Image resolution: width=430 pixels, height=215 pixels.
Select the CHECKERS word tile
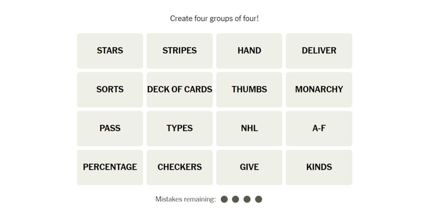[180, 167]
